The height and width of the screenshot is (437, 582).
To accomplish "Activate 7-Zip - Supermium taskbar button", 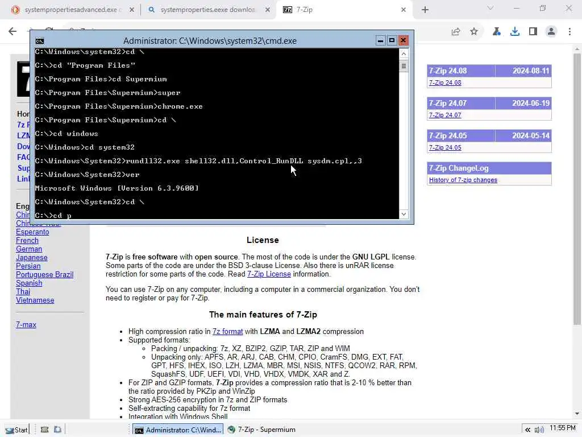I will pyautogui.click(x=261, y=430).
